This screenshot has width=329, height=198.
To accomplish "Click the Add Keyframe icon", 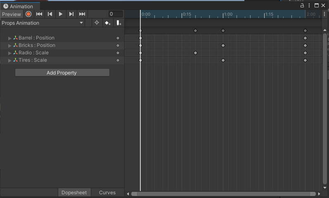I will [108, 23].
